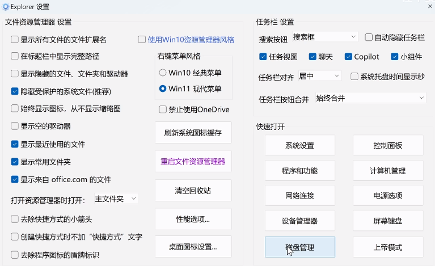The width and height of the screenshot is (435, 266).
Task: Enable 显示所有文件的文件扩展名 checkbox
Action: pos(15,40)
